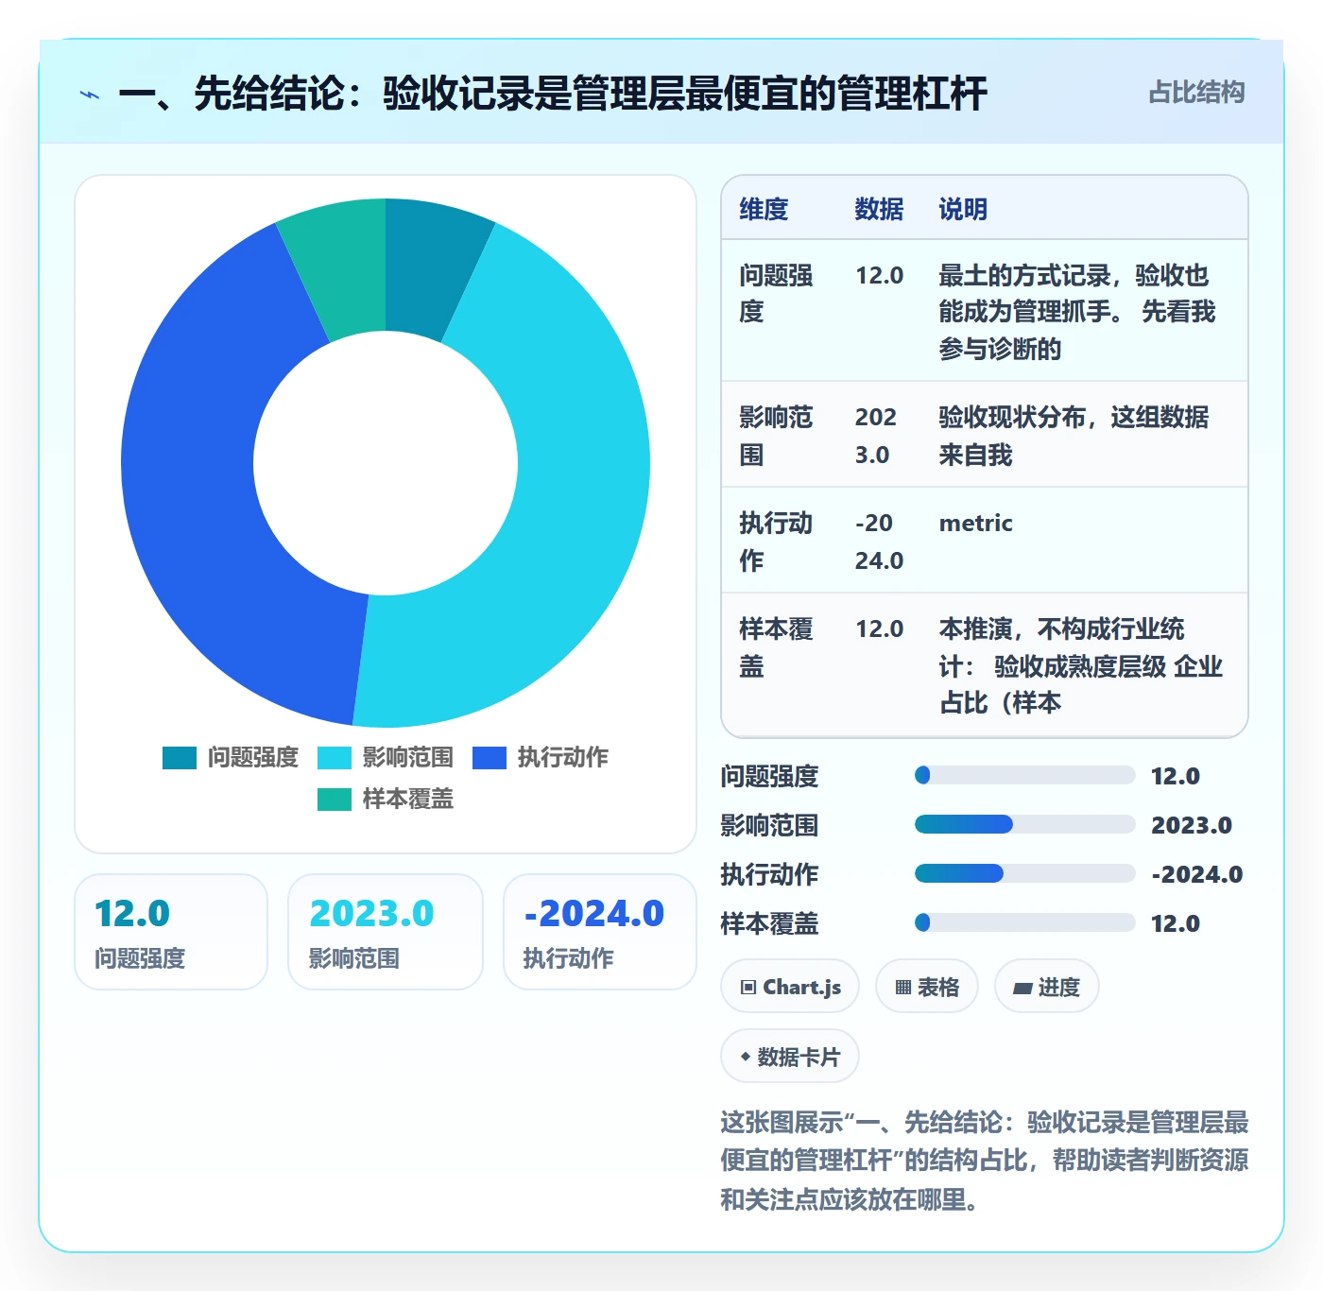Toggle 样本覆盖 legend swatch in chart
The height and width of the screenshot is (1291, 1323).
pyautogui.click(x=335, y=800)
